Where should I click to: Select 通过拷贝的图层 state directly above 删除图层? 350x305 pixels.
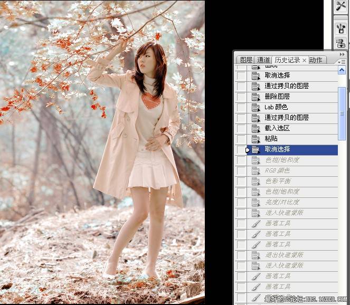click(x=292, y=86)
